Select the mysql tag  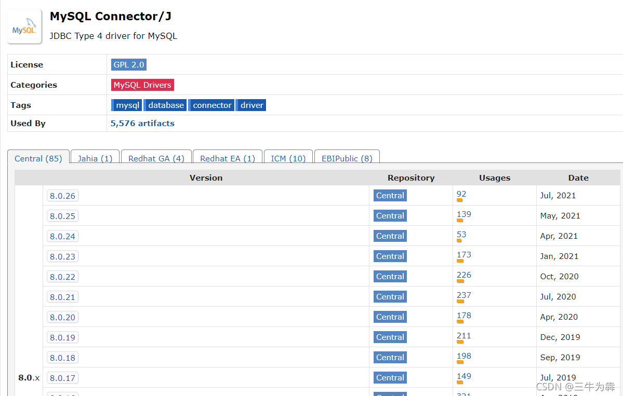pyautogui.click(x=127, y=105)
